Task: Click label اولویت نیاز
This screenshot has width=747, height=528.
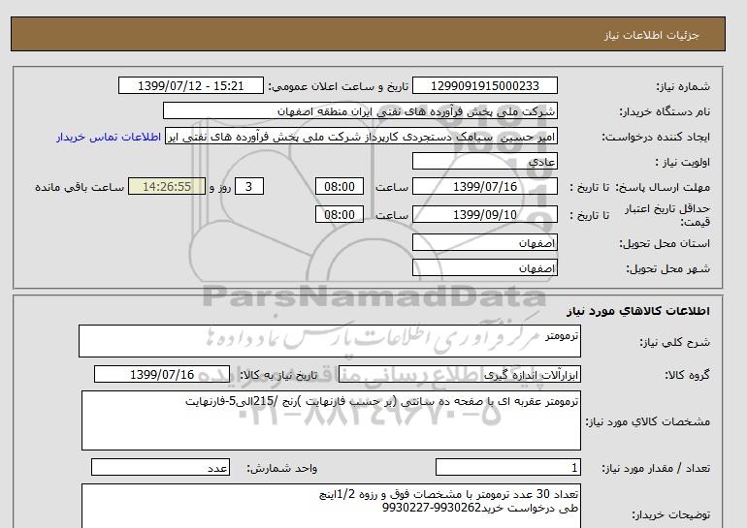Action: [683, 162]
